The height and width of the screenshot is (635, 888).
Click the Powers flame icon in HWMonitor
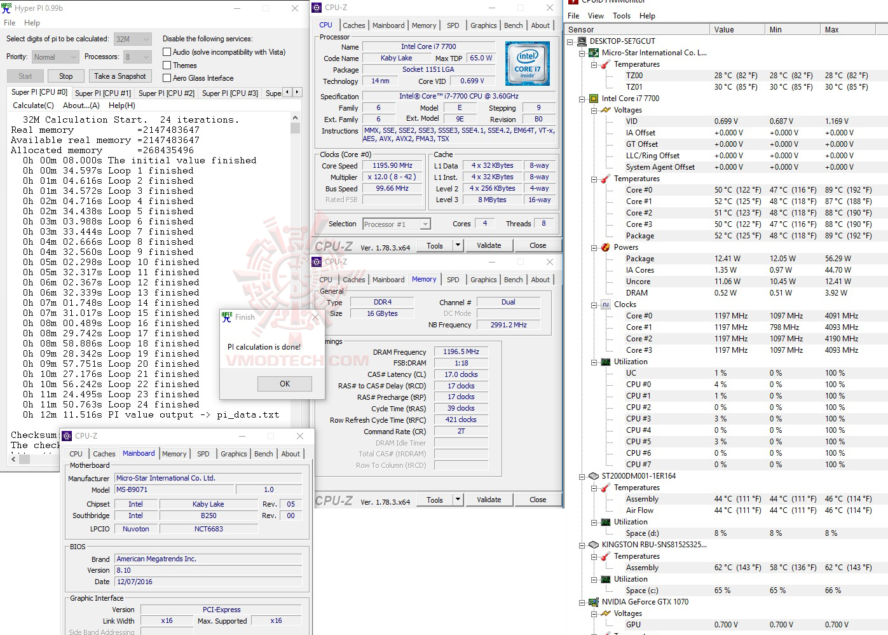606,247
